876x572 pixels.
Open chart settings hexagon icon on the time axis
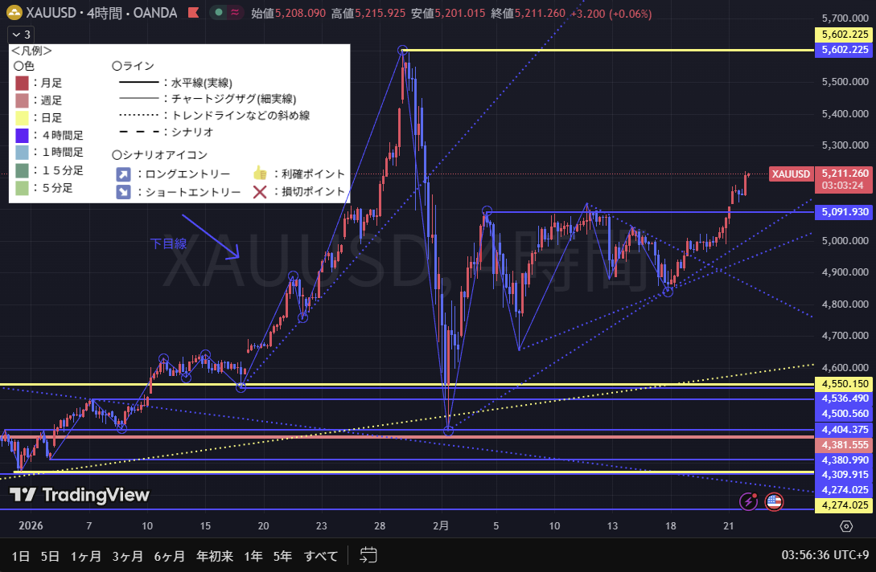pyautogui.click(x=846, y=526)
